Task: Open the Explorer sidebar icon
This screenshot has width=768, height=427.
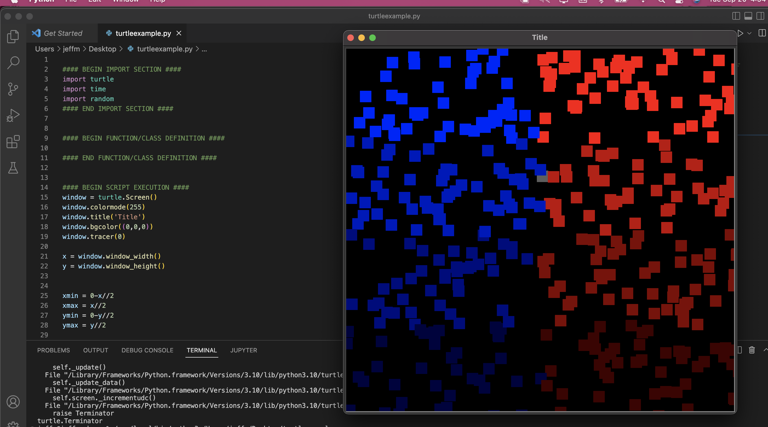Action: coord(13,36)
